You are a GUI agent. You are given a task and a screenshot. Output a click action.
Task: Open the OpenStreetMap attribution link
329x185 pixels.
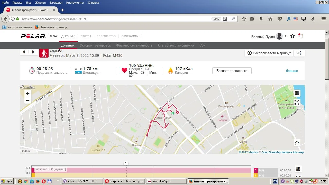271,152
